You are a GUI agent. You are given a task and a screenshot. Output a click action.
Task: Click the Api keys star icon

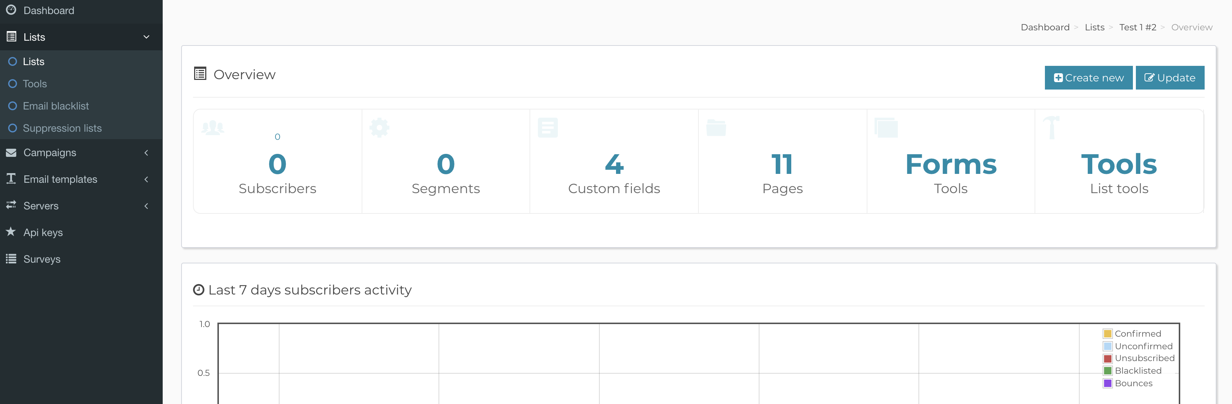(11, 232)
